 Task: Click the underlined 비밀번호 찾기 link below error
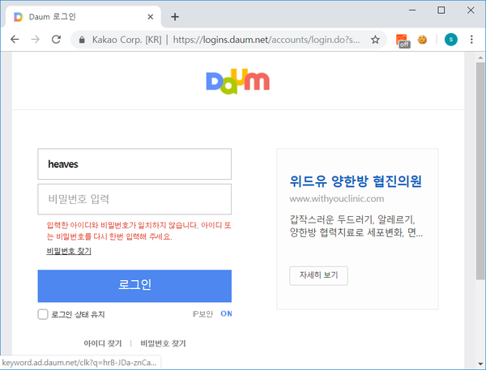pyautogui.click(x=69, y=251)
